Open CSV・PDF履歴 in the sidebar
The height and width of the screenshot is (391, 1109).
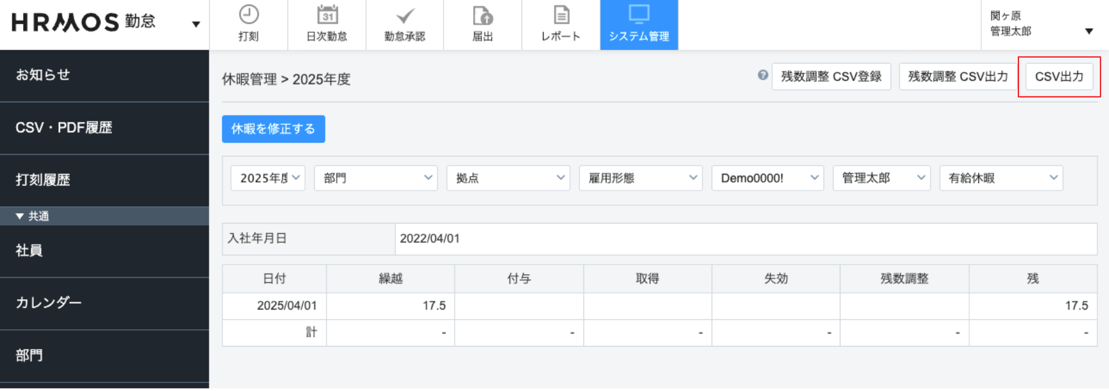pyautogui.click(x=64, y=128)
